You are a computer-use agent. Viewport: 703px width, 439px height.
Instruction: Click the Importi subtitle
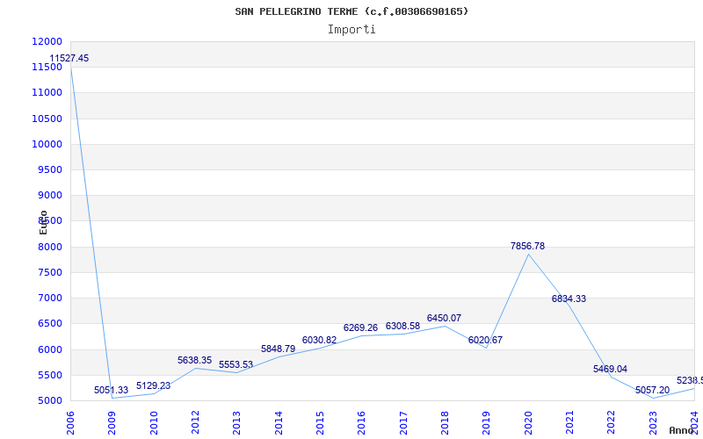pyautogui.click(x=351, y=30)
